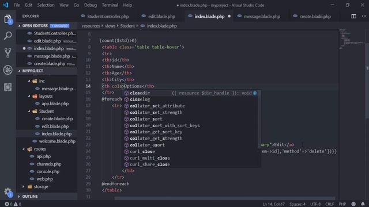Open the Extensions activity bar icon
The width and height of the screenshot is (369, 207).
pyautogui.click(x=7, y=87)
